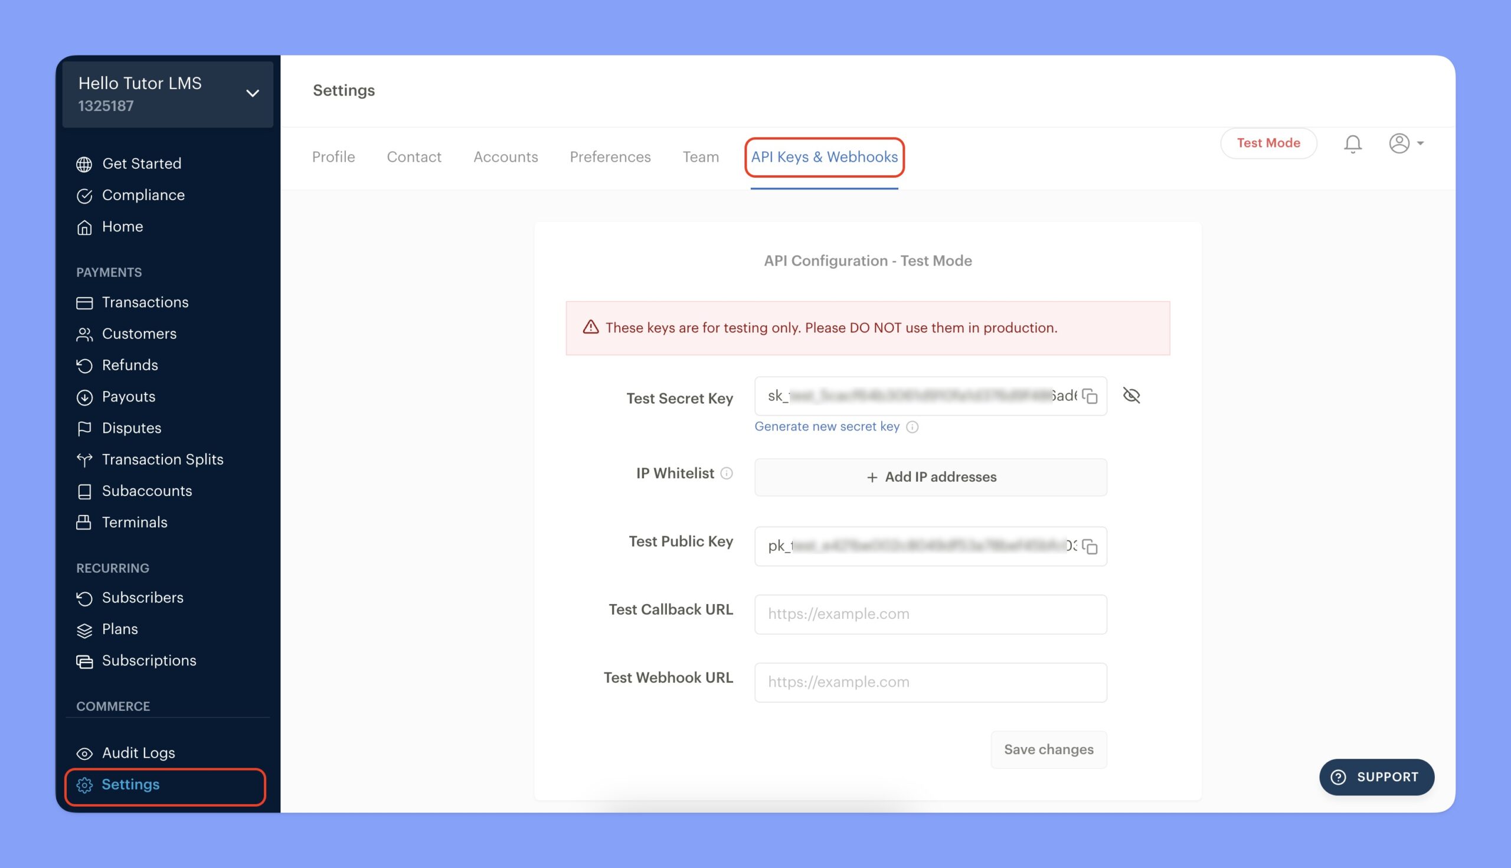The height and width of the screenshot is (868, 1511).
Task: Click the Transaction Splits icon
Action: 84,459
